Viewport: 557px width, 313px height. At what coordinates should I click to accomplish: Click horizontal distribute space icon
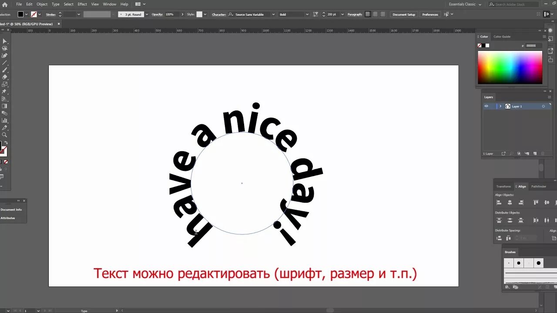508,238
